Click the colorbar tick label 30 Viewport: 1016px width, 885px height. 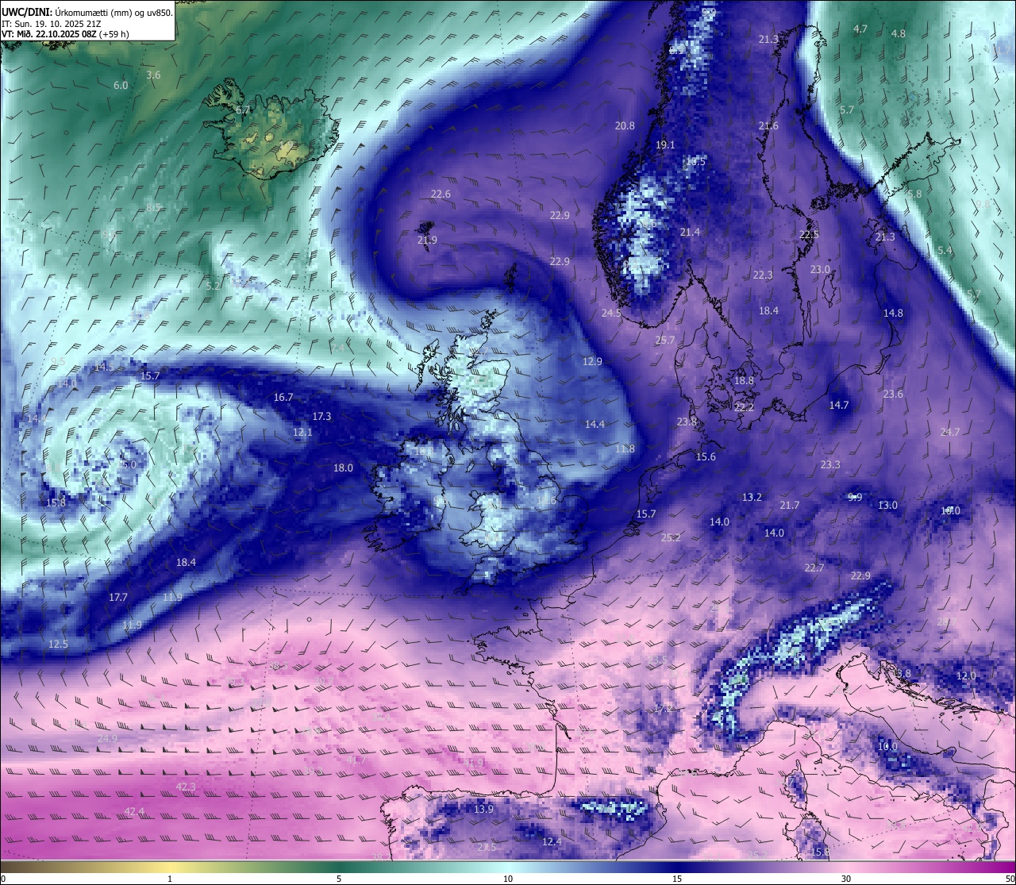pos(846,879)
